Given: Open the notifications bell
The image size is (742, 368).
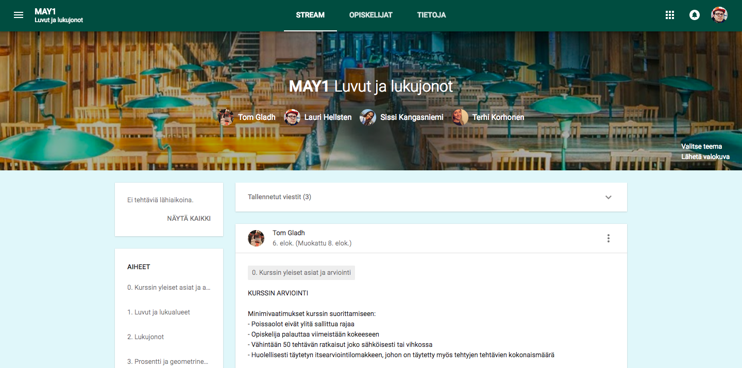Looking at the screenshot, I should (695, 15).
